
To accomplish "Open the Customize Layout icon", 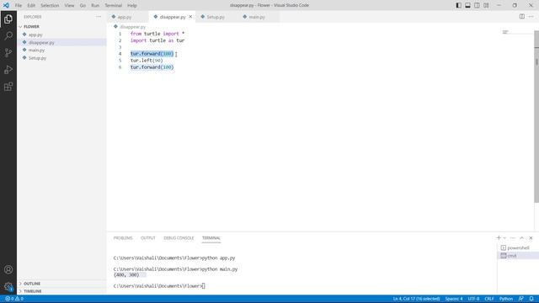I will pyautogui.click(x=486, y=5).
